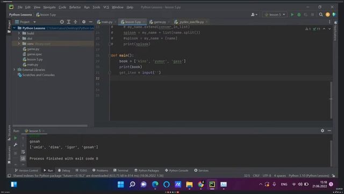344x194 pixels.
Task: Go to next highlighted error arrow
Action: point(329,29)
